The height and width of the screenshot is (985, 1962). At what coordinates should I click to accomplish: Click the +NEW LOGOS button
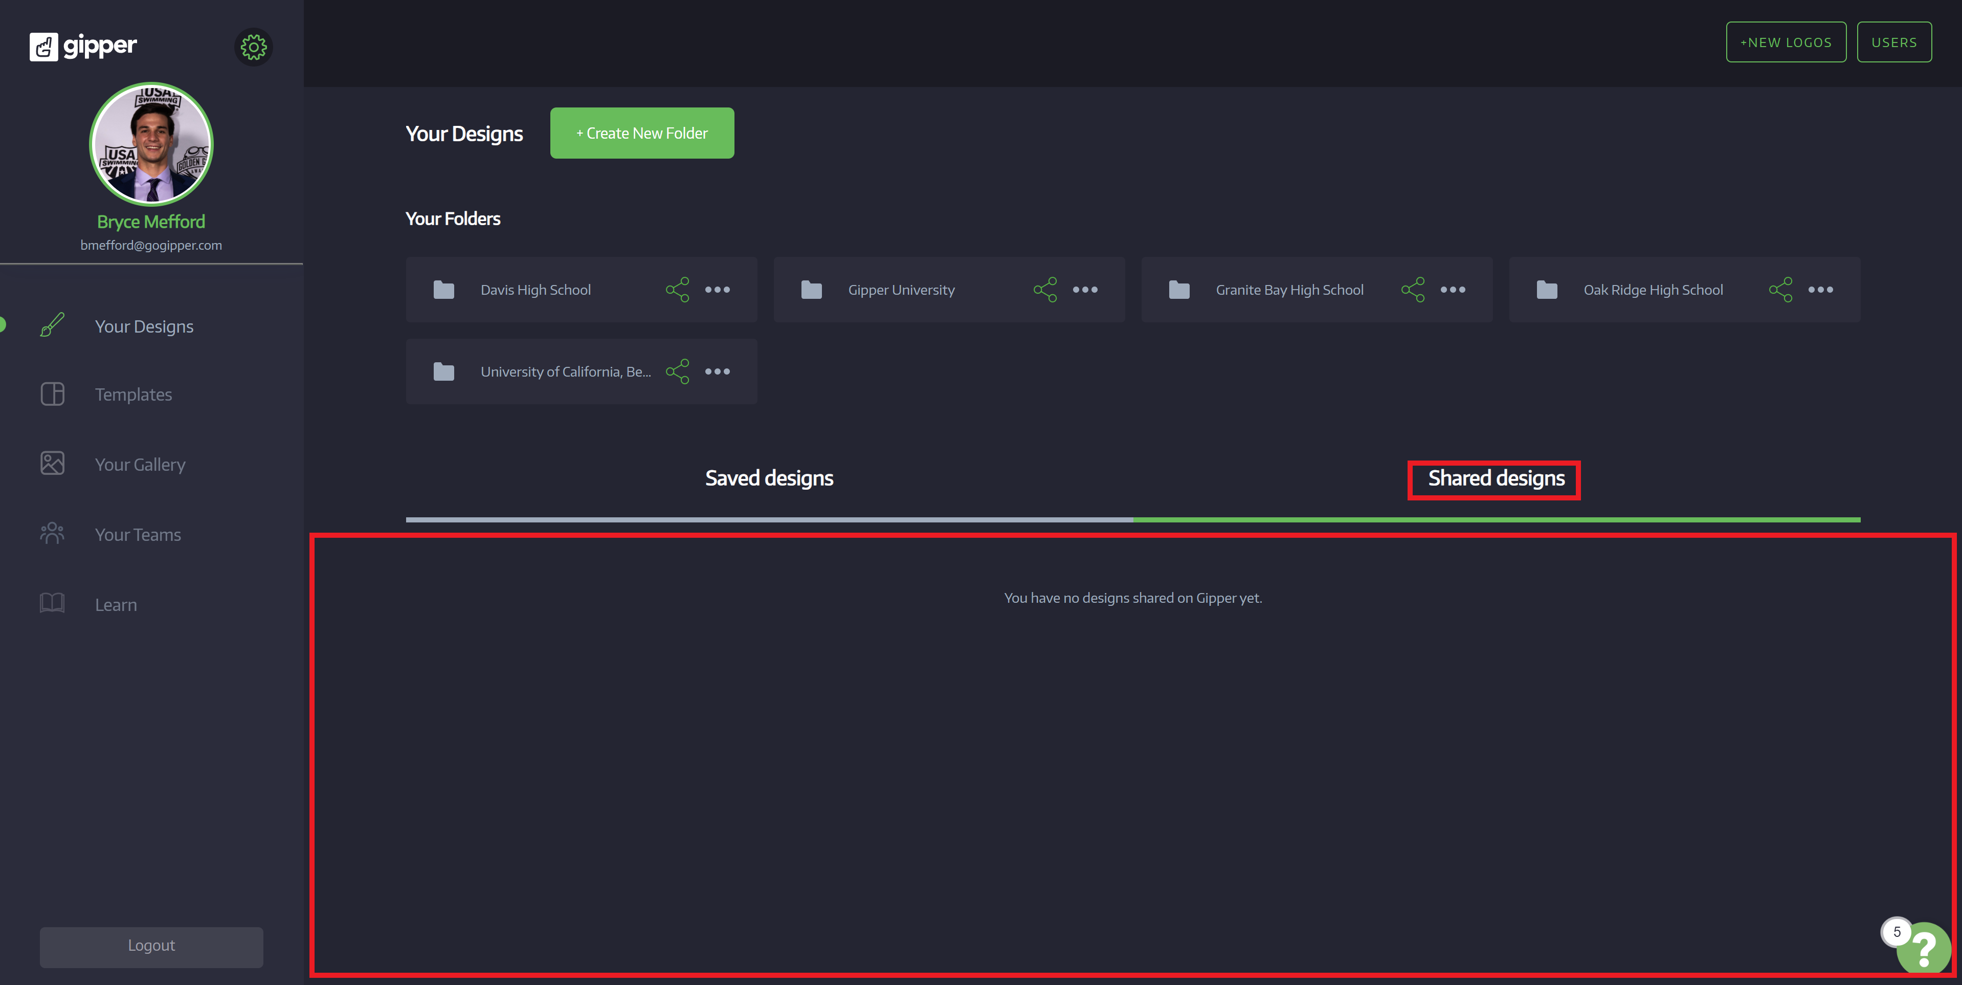pos(1786,42)
